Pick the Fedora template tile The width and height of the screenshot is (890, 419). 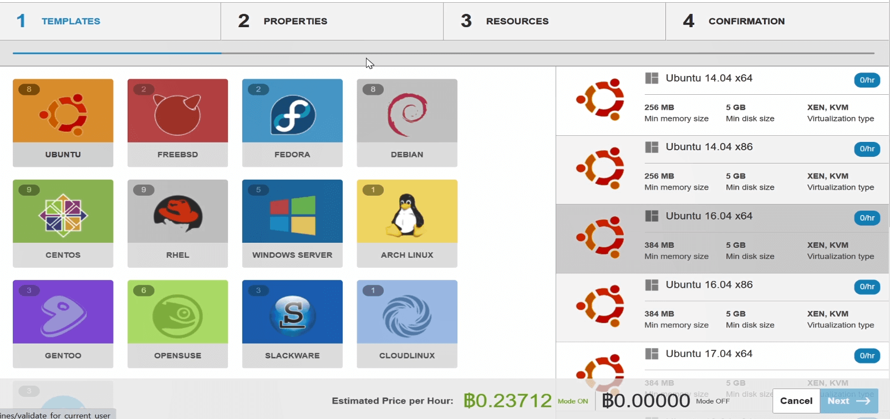point(292,122)
